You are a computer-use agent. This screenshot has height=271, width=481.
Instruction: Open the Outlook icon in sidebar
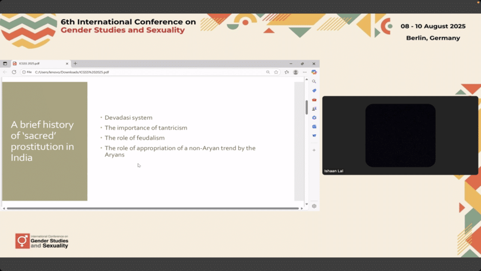click(x=314, y=126)
